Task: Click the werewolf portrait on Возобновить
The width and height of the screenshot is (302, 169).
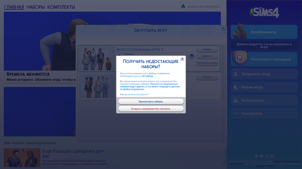Action: (240, 31)
